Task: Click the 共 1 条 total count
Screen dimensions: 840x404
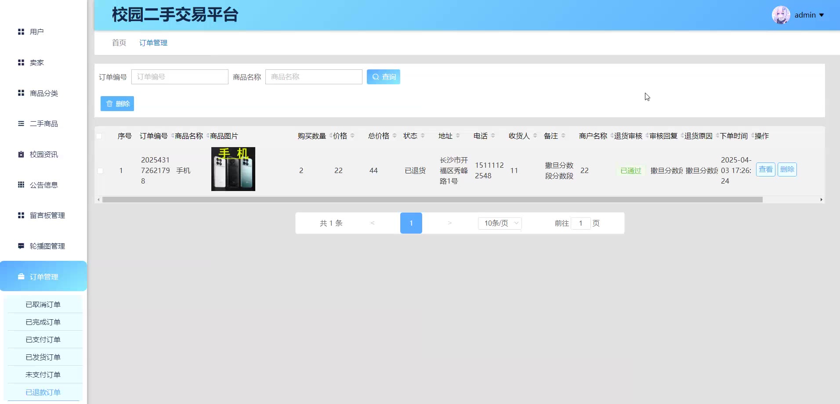Action: pos(331,223)
